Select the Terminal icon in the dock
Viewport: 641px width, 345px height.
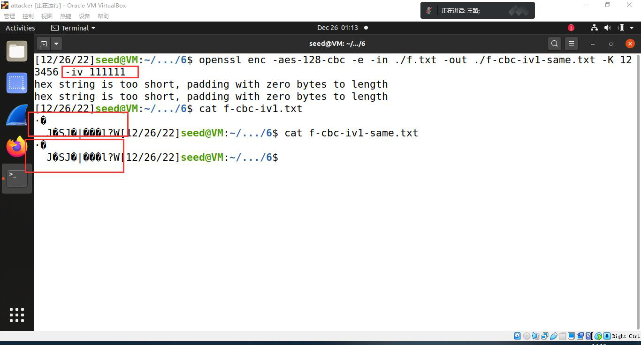pyautogui.click(x=17, y=179)
